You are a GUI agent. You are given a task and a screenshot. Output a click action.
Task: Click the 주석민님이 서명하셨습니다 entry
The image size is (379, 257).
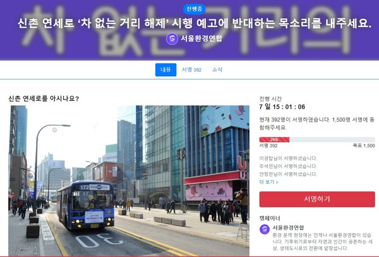click(288, 166)
